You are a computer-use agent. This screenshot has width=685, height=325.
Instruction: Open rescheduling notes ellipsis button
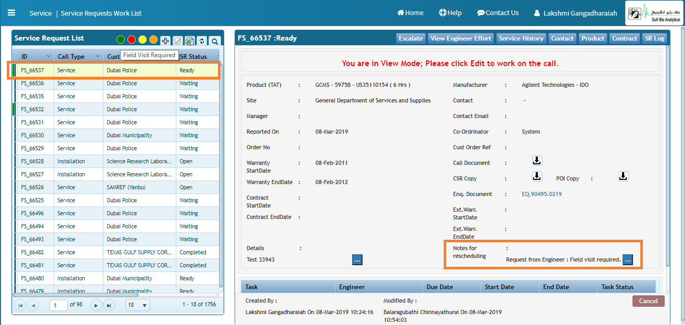[628, 259]
